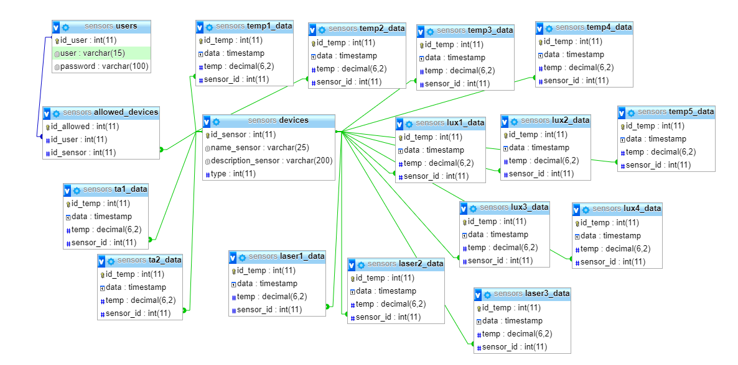The width and height of the screenshot is (738, 365).
Task: Click the devices table title bar
Action: point(269,121)
